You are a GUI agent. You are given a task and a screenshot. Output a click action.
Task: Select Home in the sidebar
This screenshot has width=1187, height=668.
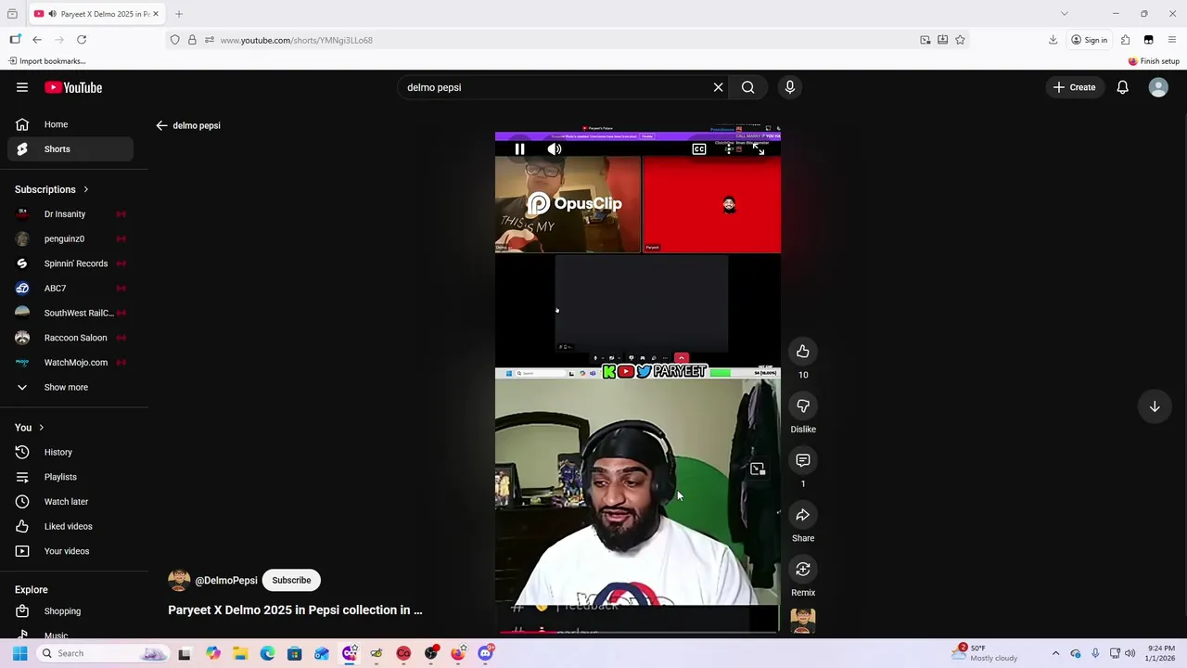(70, 124)
